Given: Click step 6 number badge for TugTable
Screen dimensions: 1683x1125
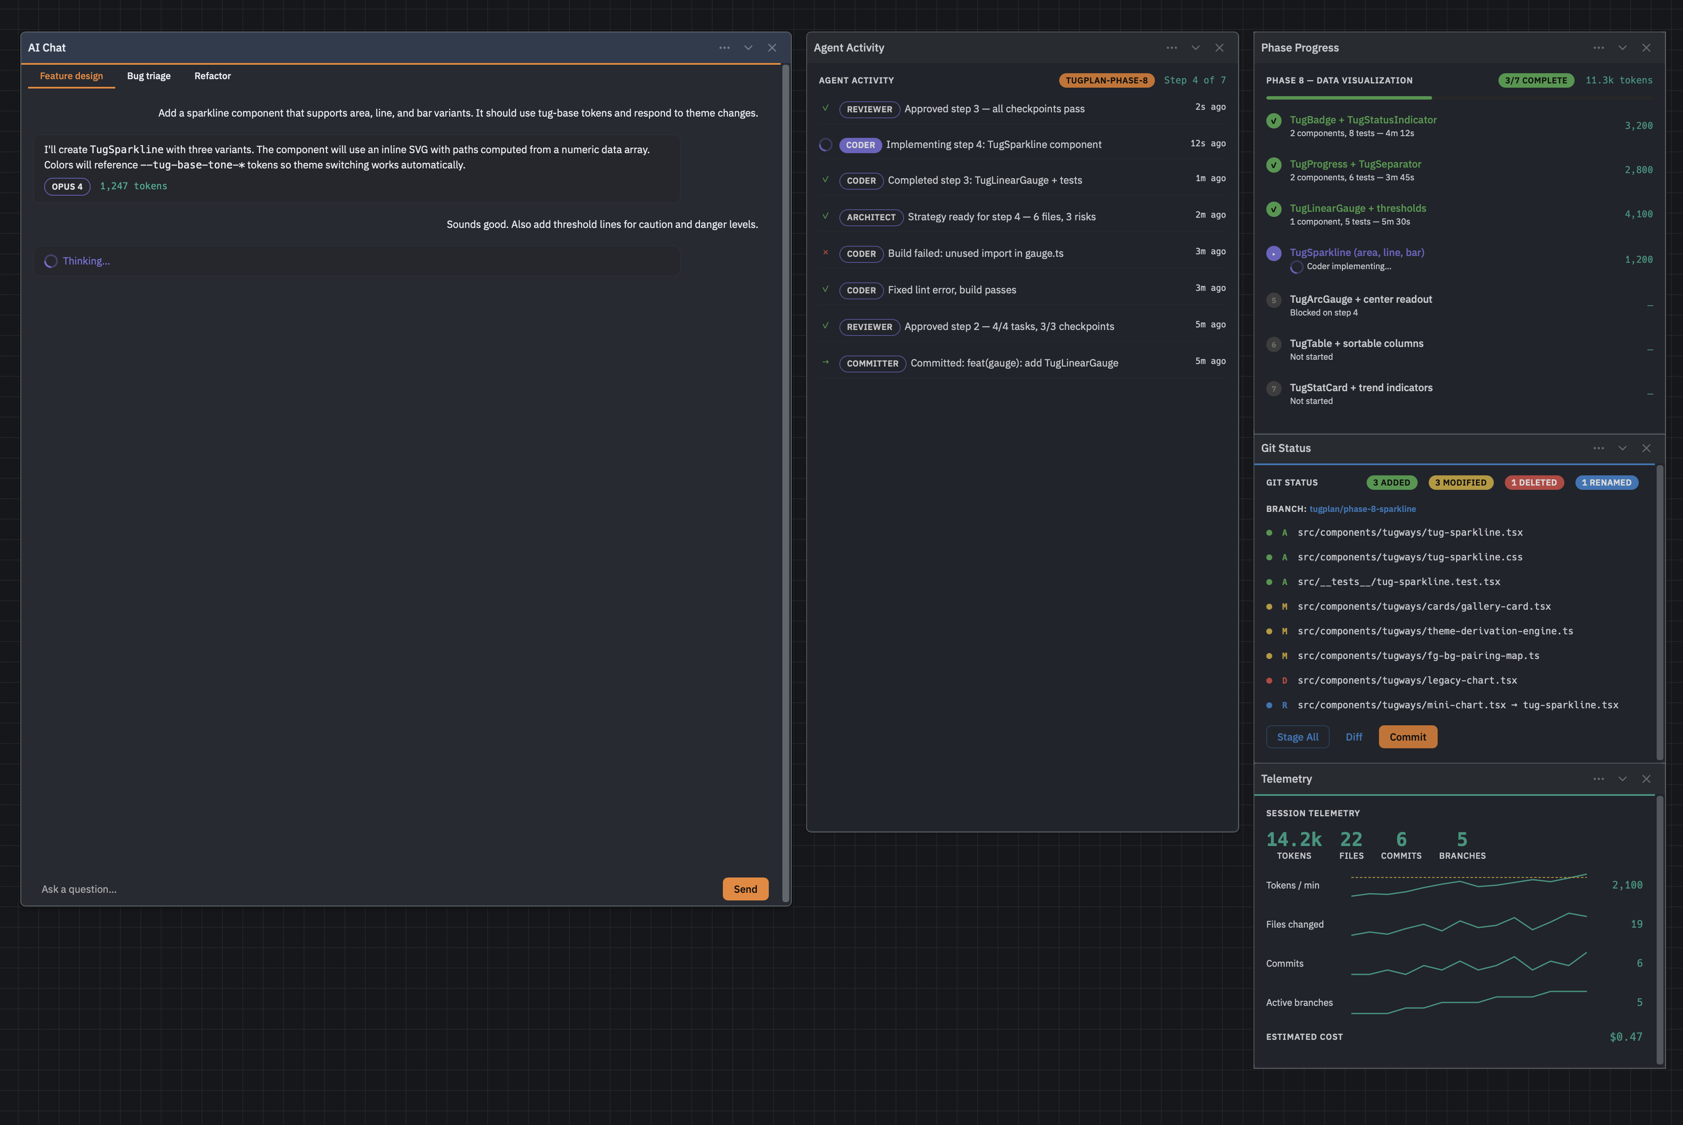Looking at the screenshot, I should click(x=1273, y=344).
